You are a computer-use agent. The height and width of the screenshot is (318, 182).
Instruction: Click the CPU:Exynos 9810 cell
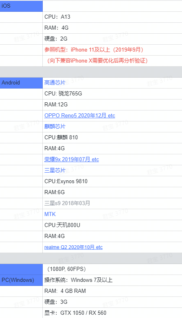(112, 182)
